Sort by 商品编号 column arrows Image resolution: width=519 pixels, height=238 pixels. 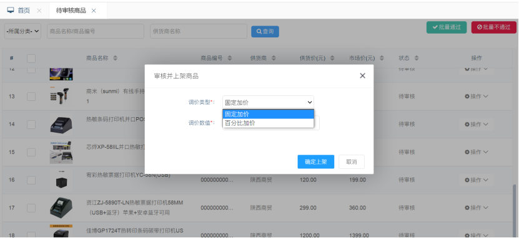230,58
